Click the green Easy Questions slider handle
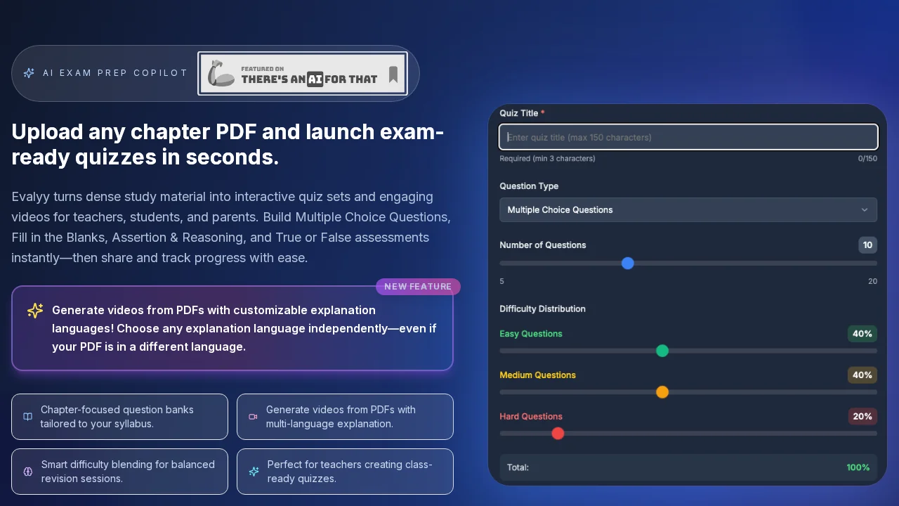Viewport: 899px width, 506px height. tap(662, 351)
